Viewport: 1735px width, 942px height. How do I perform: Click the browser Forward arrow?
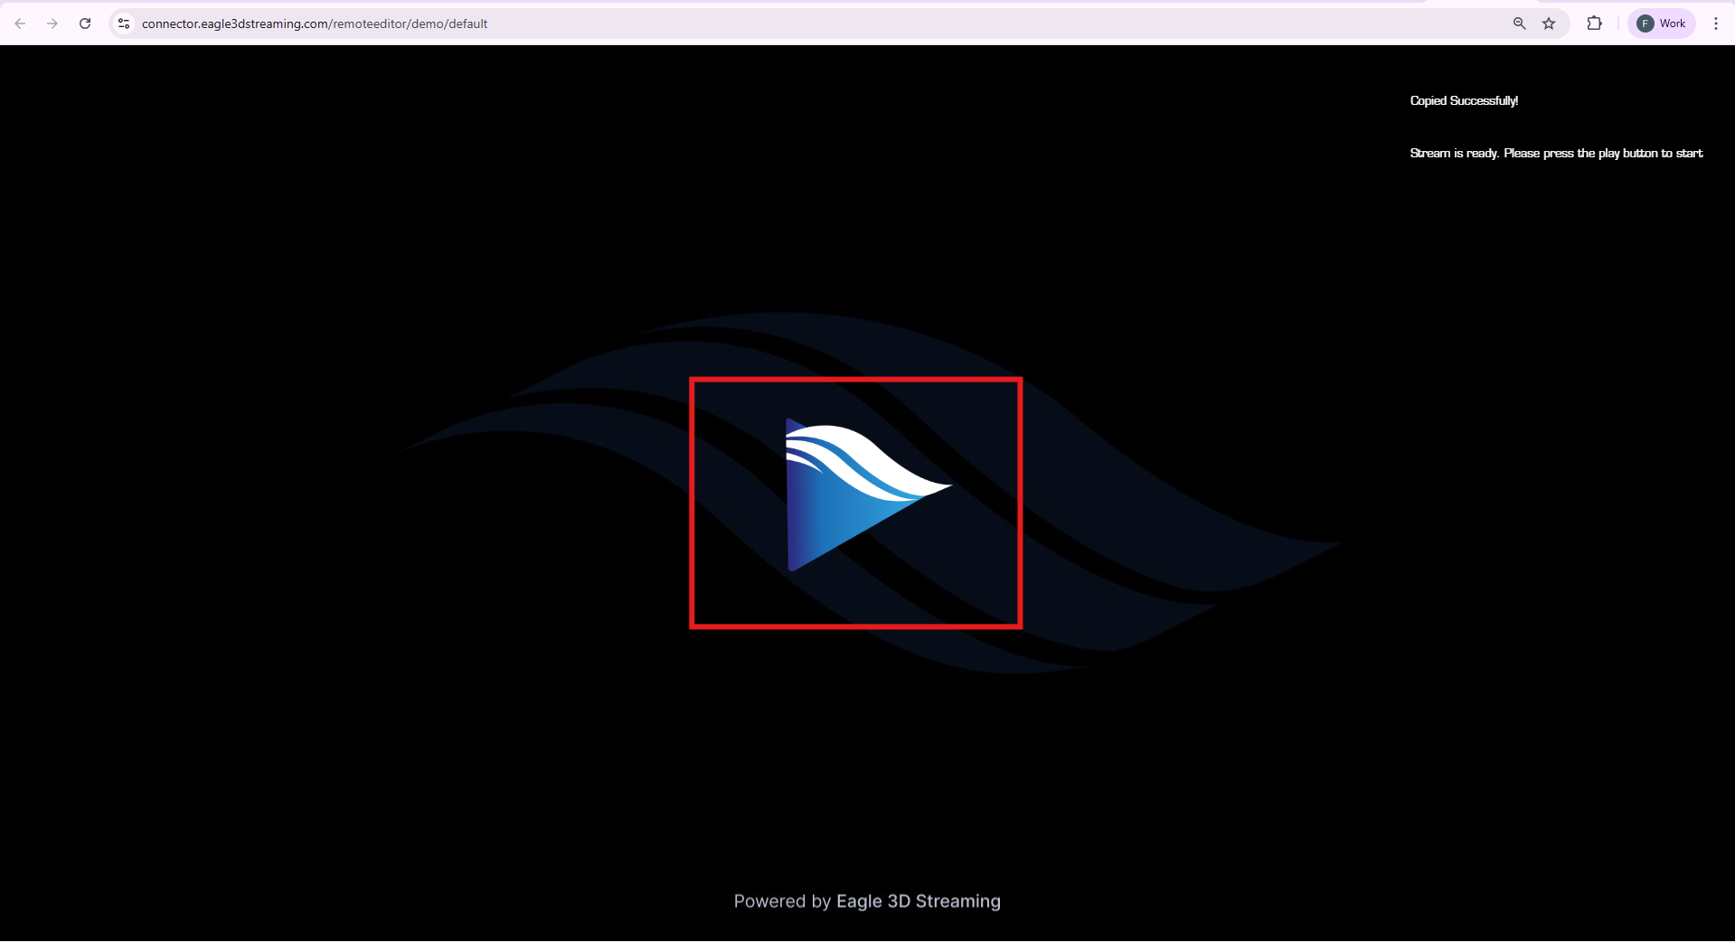point(52,24)
